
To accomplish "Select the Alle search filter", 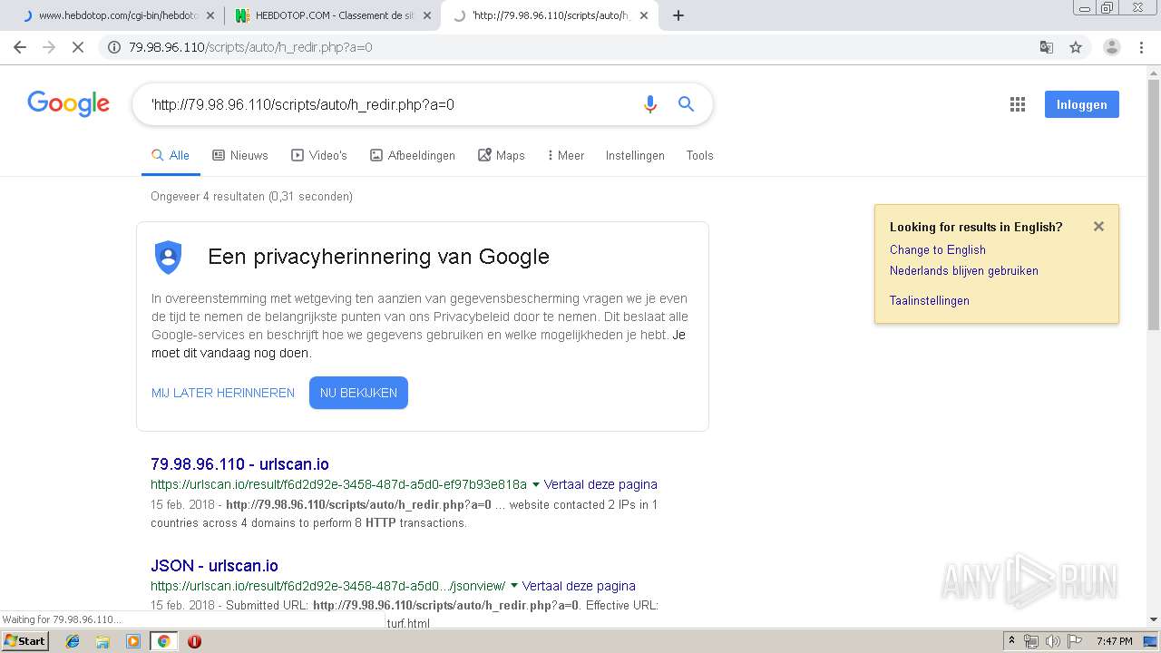I will pos(171,155).
